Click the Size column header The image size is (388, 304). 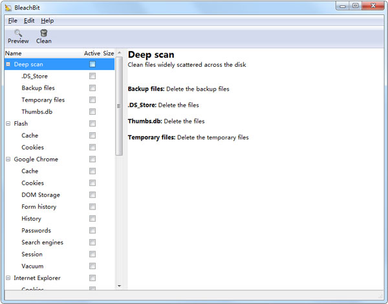click(x=109, y=53)
